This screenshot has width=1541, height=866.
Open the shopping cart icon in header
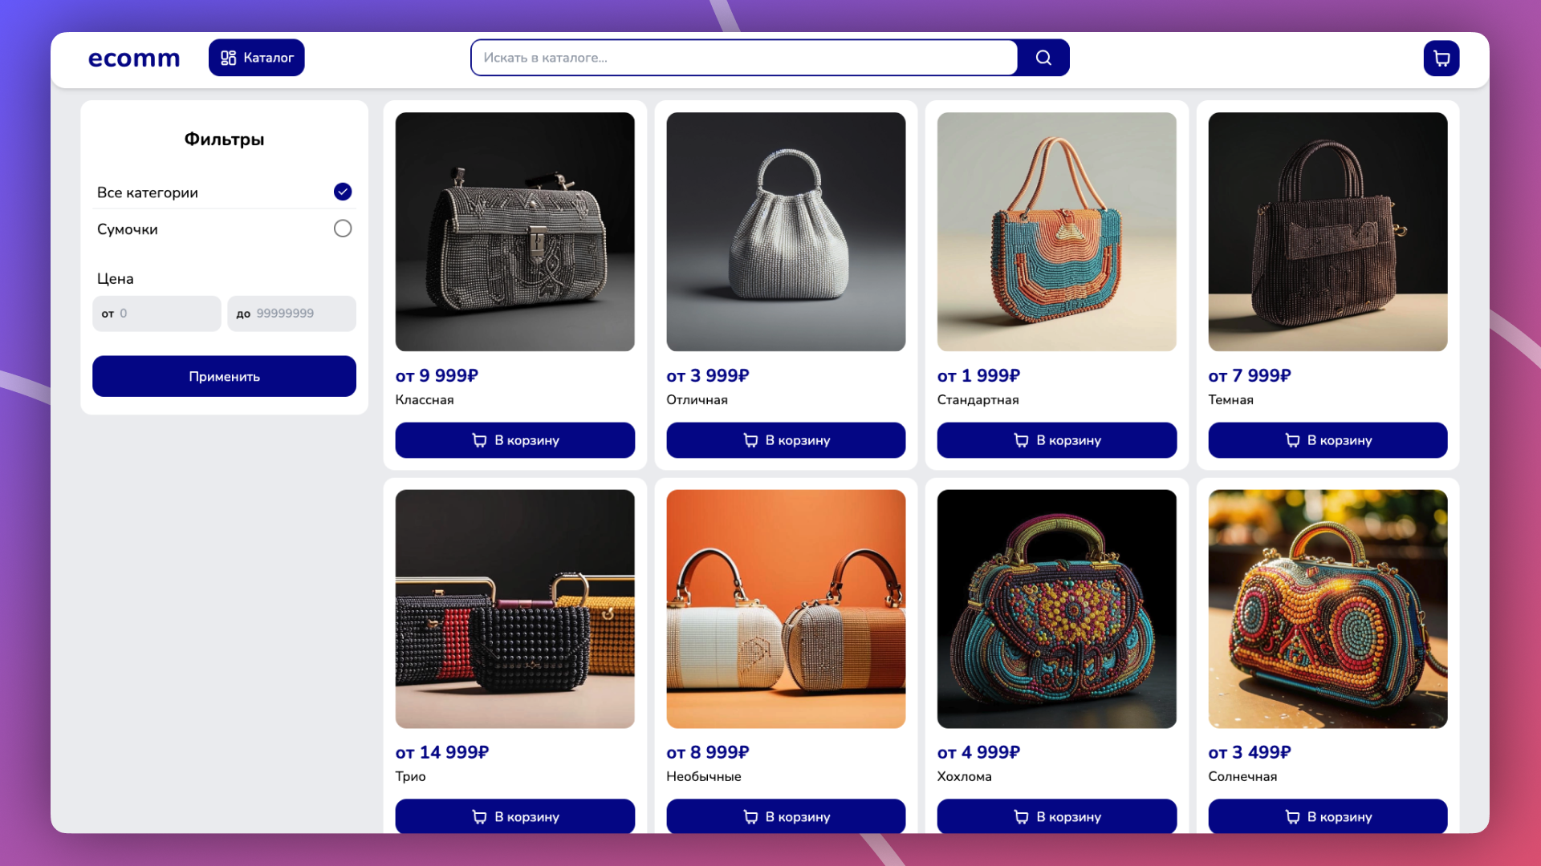(1441, 58)
